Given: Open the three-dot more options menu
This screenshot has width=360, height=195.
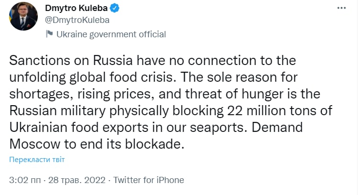Looking at the screenshot, I should pyautogui.click(x=341, y=9).
